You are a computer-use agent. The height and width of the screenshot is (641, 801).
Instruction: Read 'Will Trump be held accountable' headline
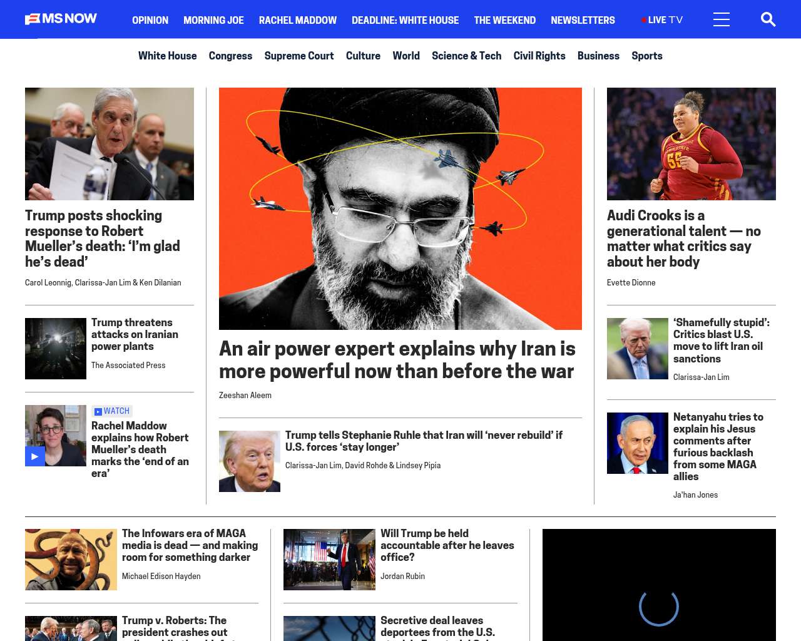coord(447,545)
